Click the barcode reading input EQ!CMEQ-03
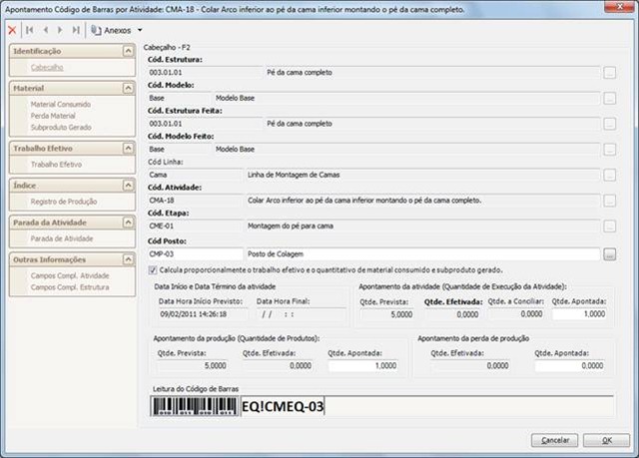Image resolution: width=639 pixels, height=458 pixels. (426, 406)
